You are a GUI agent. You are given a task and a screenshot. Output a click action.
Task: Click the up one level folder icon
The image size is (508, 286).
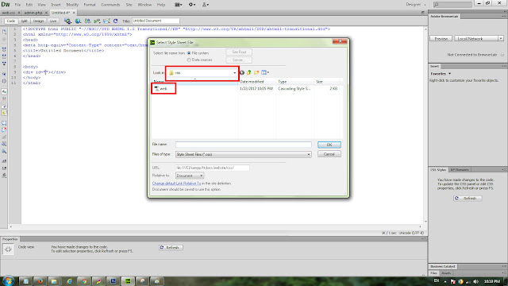(x=248, y=72)
